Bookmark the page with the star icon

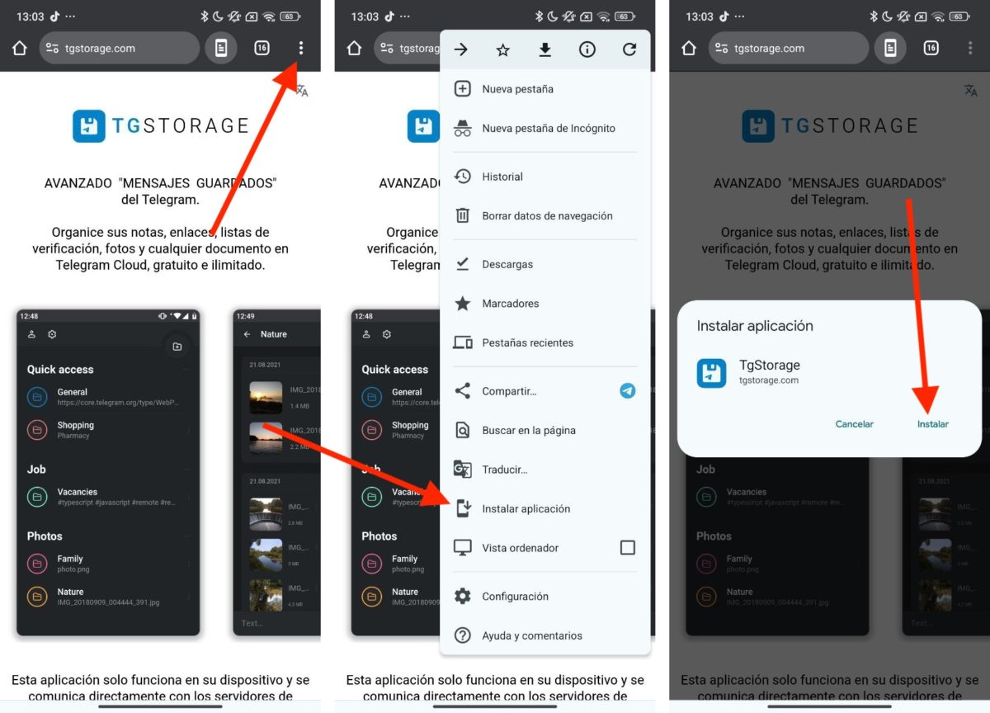point(503,50)
